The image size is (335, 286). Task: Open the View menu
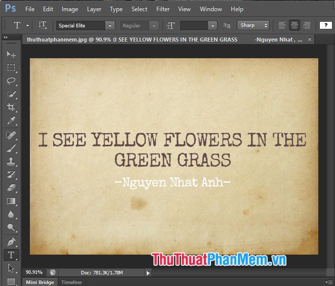(184, 9)
